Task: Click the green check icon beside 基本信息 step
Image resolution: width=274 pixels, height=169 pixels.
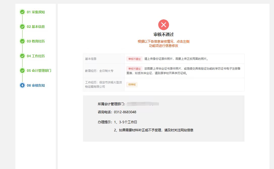Action: tap(22, 27)
